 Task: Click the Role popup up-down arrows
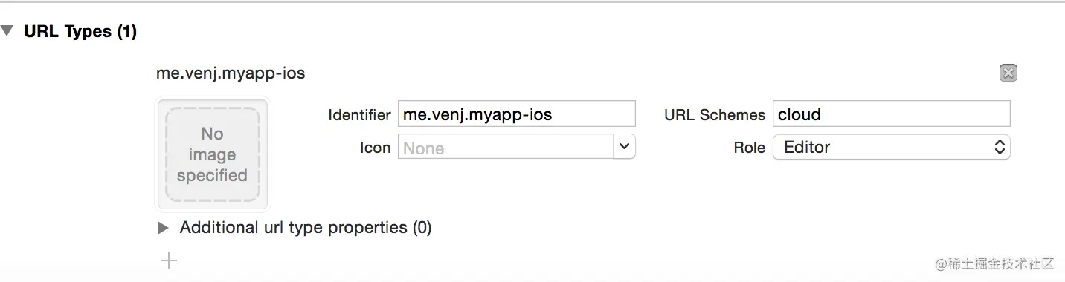1000,147
